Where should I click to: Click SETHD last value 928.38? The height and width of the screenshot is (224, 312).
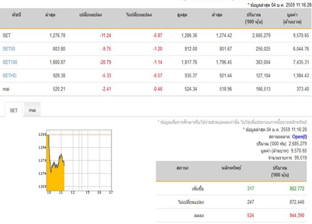59,76
